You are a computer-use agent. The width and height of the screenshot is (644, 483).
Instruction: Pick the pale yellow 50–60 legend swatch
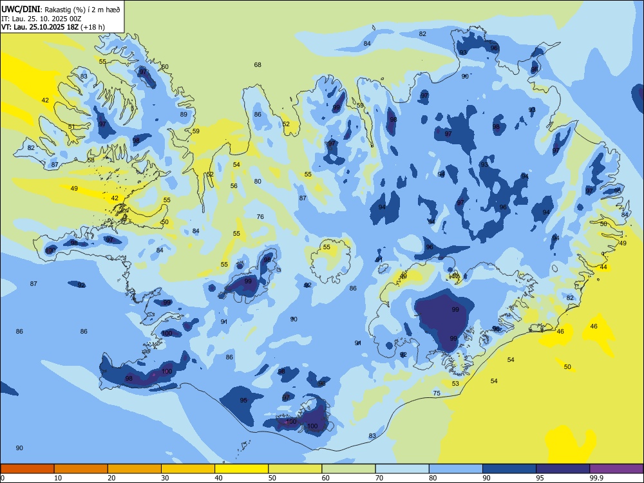click(x=295, y=469)
